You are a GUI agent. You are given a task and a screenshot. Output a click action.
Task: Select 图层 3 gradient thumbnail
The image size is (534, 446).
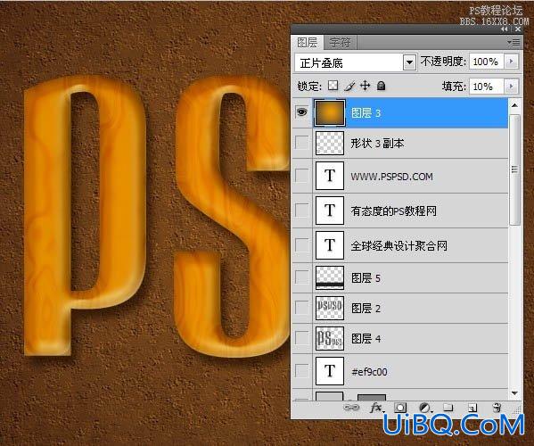coord(330,112)
